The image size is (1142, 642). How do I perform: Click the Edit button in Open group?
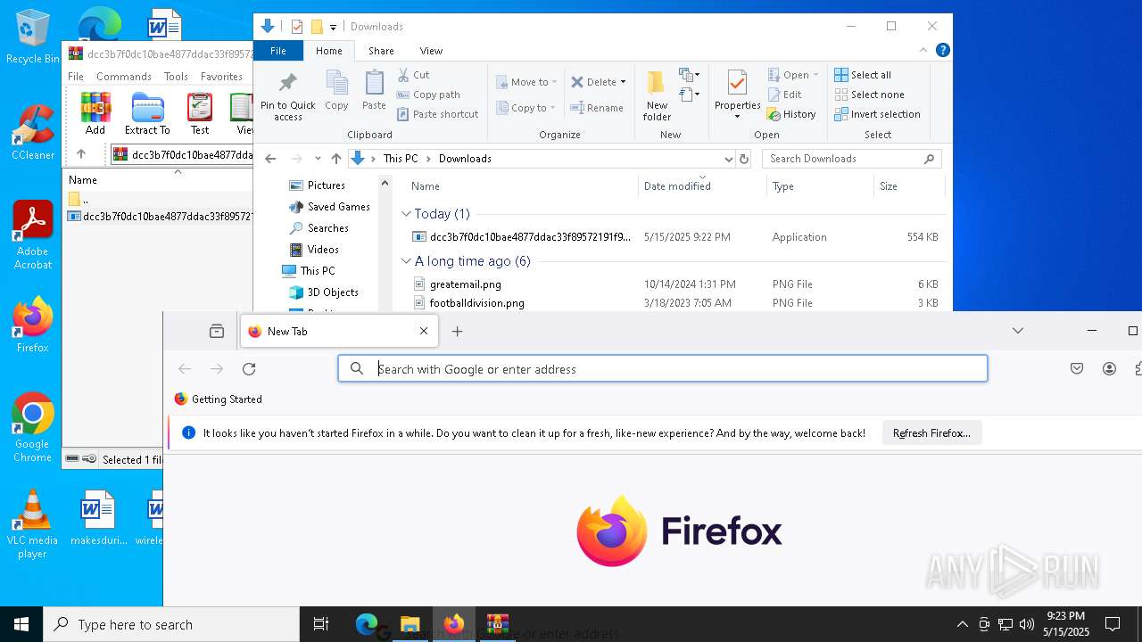(x=784, y=95)
